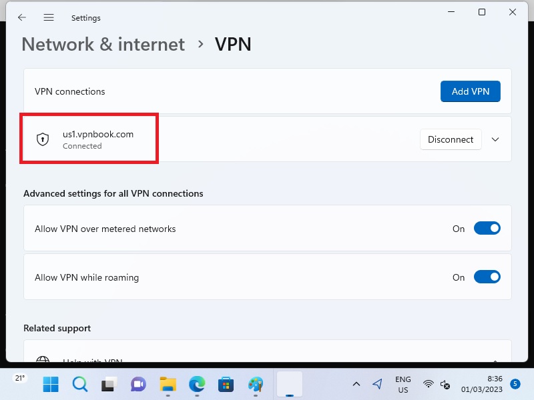Click the Add VPN button

click(x=470, y=91)
